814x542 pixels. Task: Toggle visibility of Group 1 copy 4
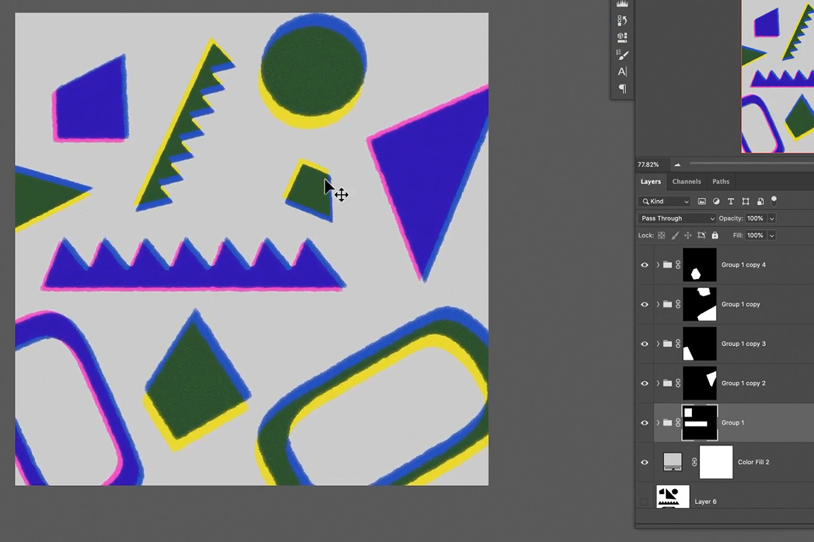(x=644, y=265)
